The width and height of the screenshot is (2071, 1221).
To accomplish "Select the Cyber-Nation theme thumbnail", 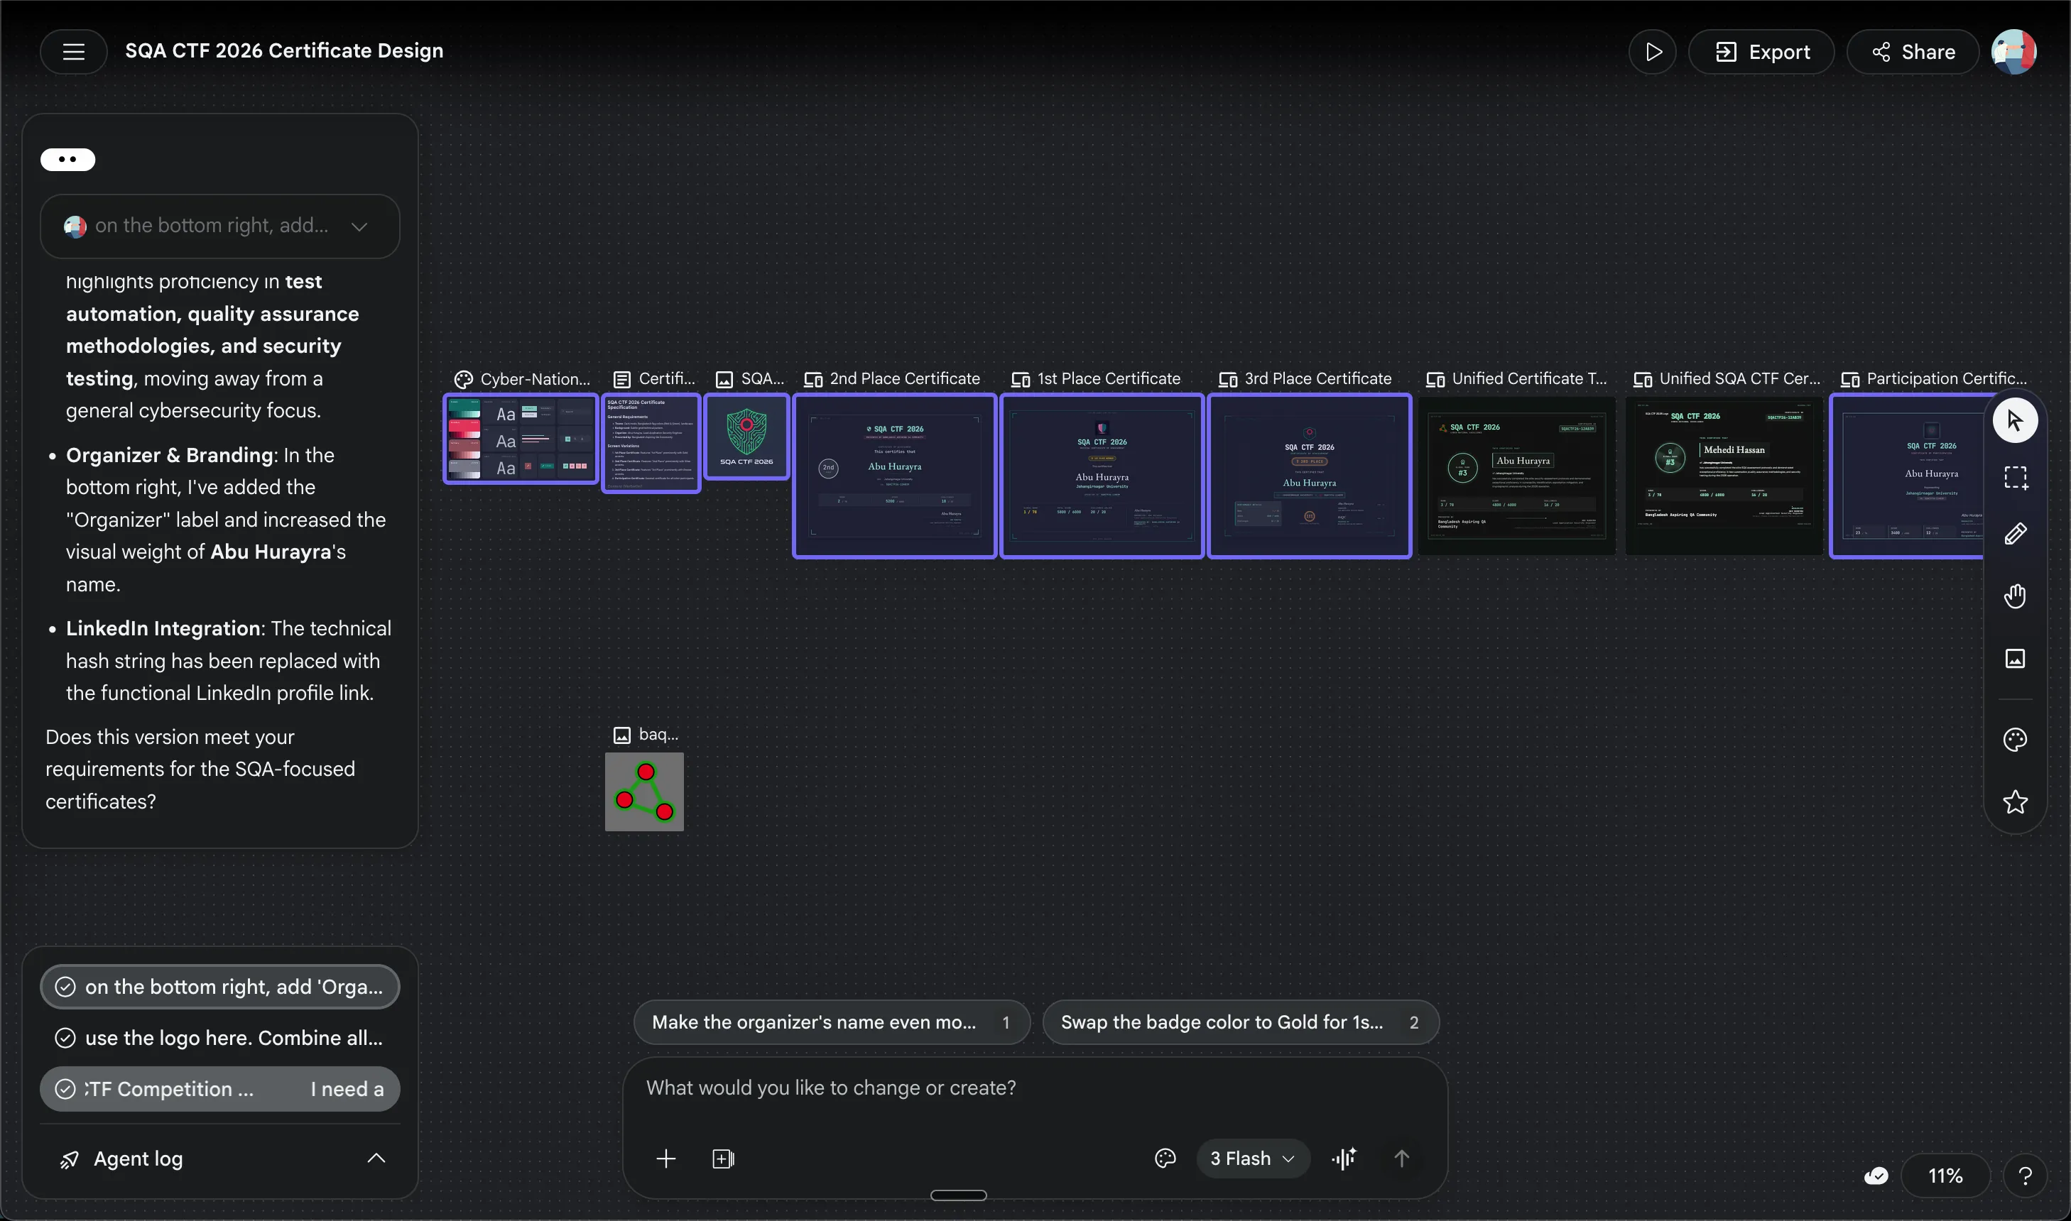I will click(520, 439).
